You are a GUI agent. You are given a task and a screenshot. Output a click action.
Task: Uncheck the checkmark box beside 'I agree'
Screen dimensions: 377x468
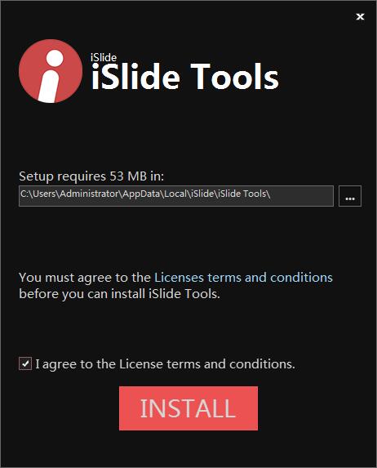coord(25,363)
